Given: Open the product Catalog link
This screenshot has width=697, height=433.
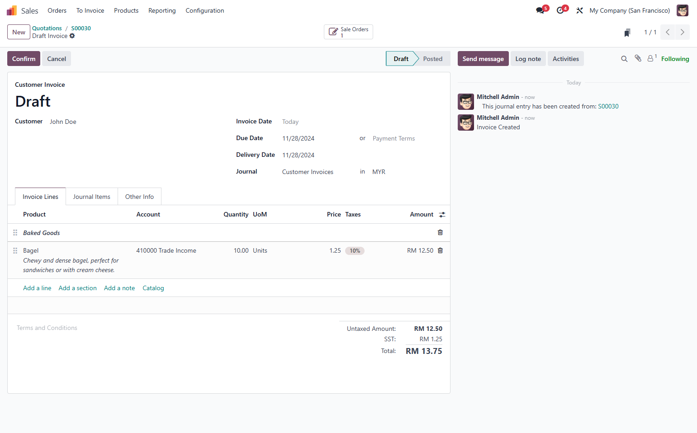Looking at the screenshot, I should 153,288.
